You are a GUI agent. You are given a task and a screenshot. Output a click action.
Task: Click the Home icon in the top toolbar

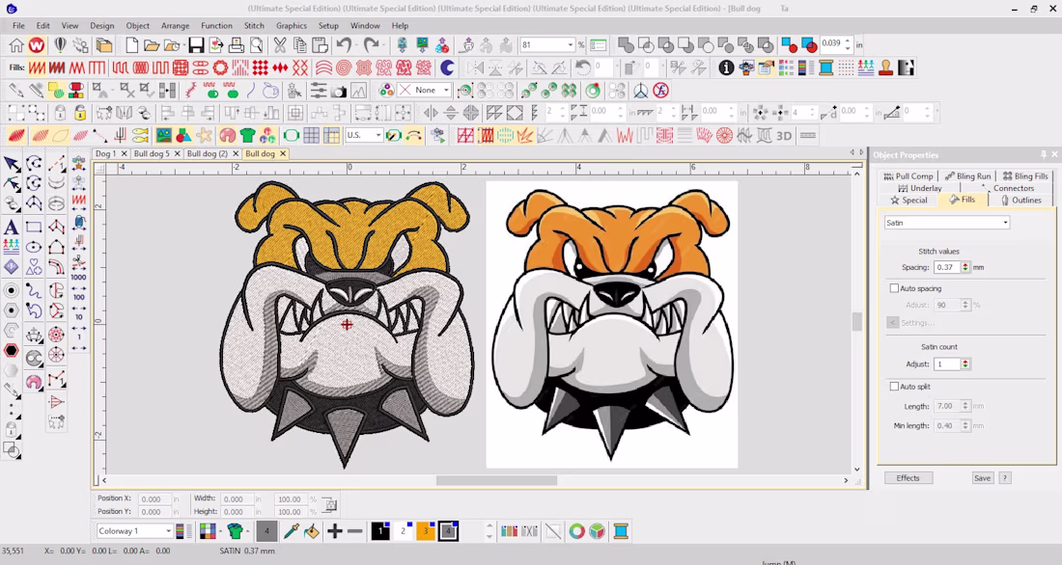click(16, 45)
